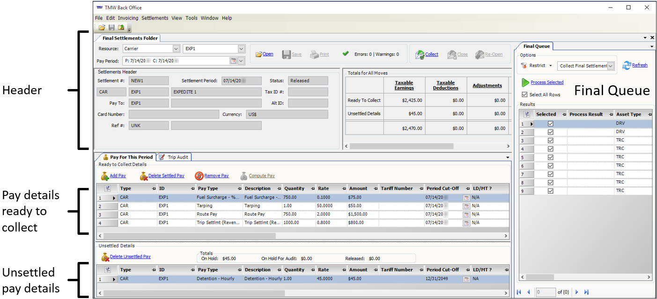This screenshot has width=657, height=299.
Task: Click the green Process Selected arrow icon
Action: click(525, 82)
